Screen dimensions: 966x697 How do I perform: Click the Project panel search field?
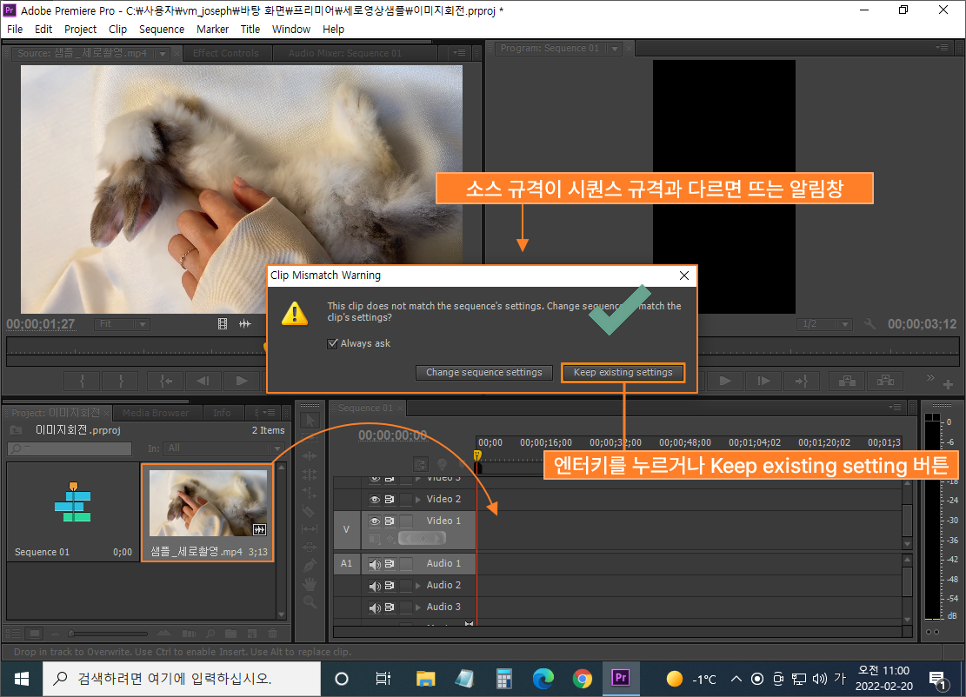coord(70,448)
